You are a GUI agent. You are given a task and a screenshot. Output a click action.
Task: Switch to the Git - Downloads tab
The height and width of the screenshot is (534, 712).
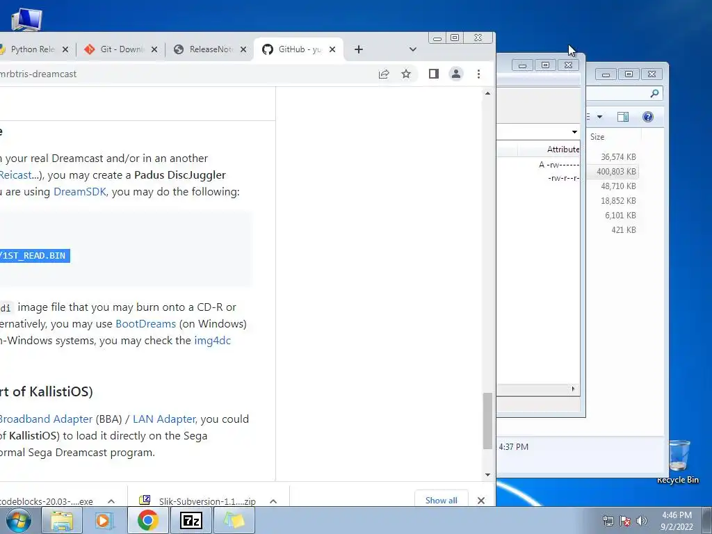pos(121,49)
